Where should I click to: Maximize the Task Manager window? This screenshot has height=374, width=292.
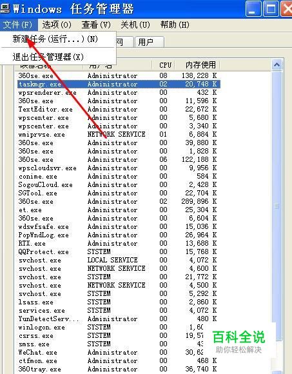tap(271, 9)
